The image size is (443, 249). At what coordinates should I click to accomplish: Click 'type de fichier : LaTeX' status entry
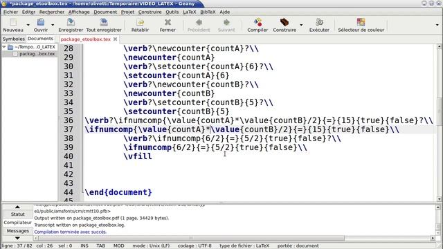(x=244, y=246)
